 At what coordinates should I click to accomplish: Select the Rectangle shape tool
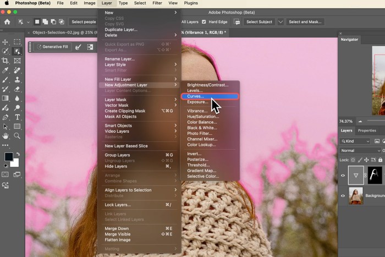coord(17,127)
